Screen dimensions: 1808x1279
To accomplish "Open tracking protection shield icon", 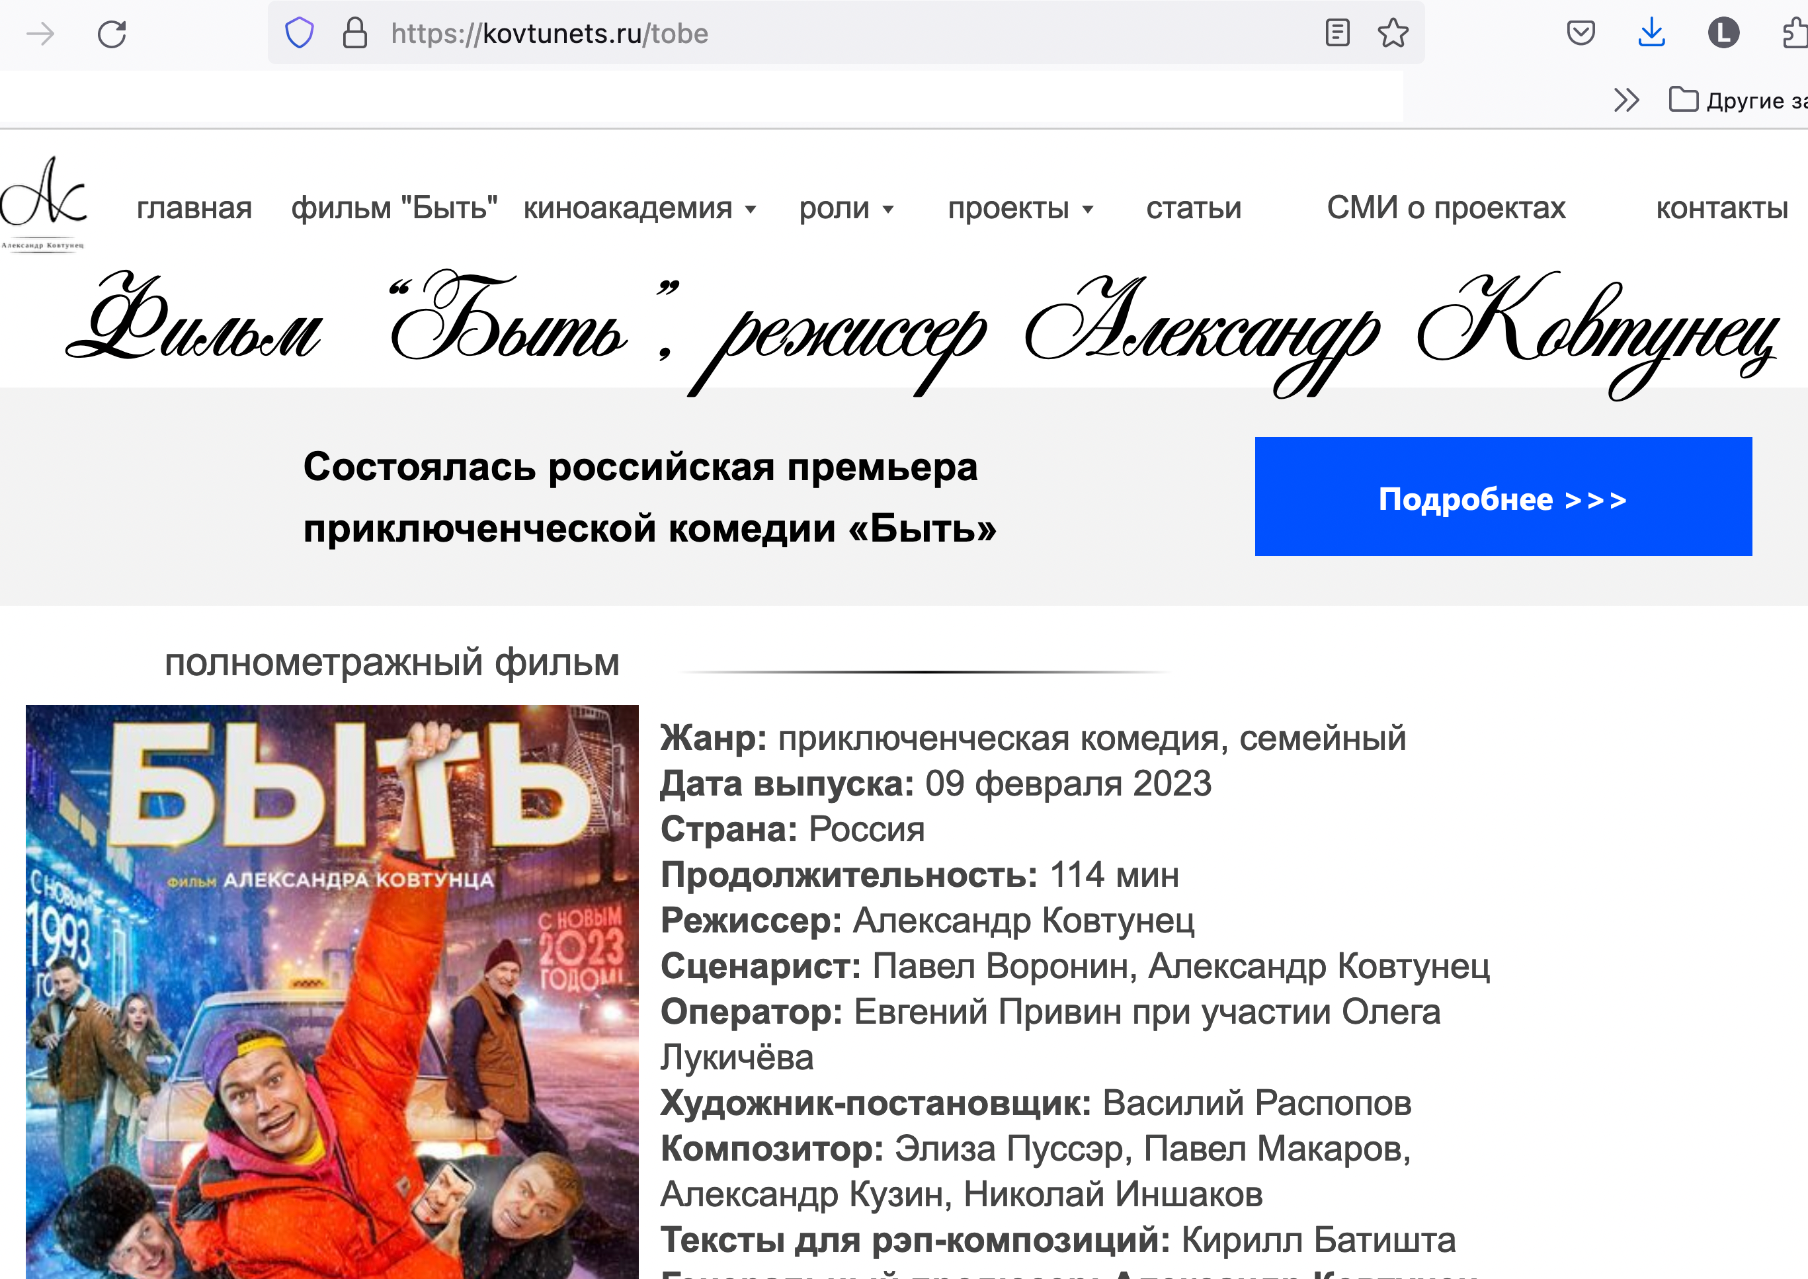I will tap(299, 33).
